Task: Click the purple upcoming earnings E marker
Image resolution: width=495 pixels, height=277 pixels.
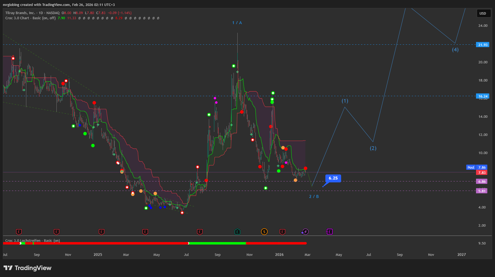Action: [329, 232]
